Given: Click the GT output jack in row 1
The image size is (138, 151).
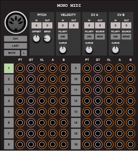Looking at the screenshot, I should [31, 68].
